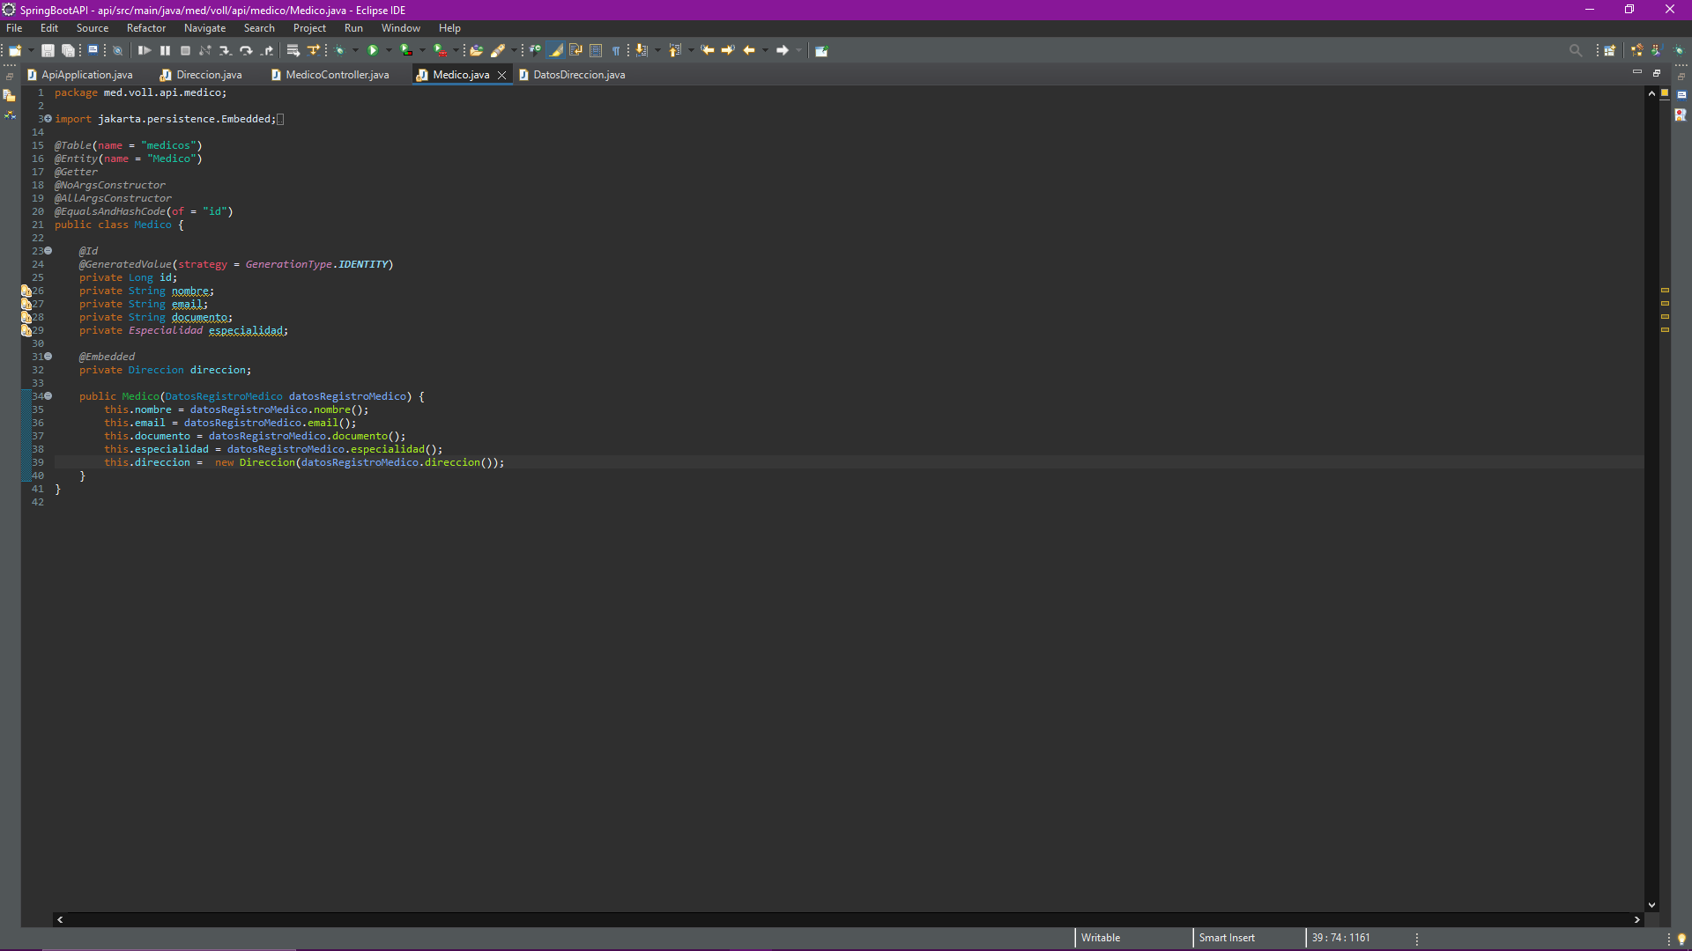The height and width of the screenshot is (951, 1692).
Task: Click the Run button to execute
Action: pyautogui.click(x=371, y=50)
